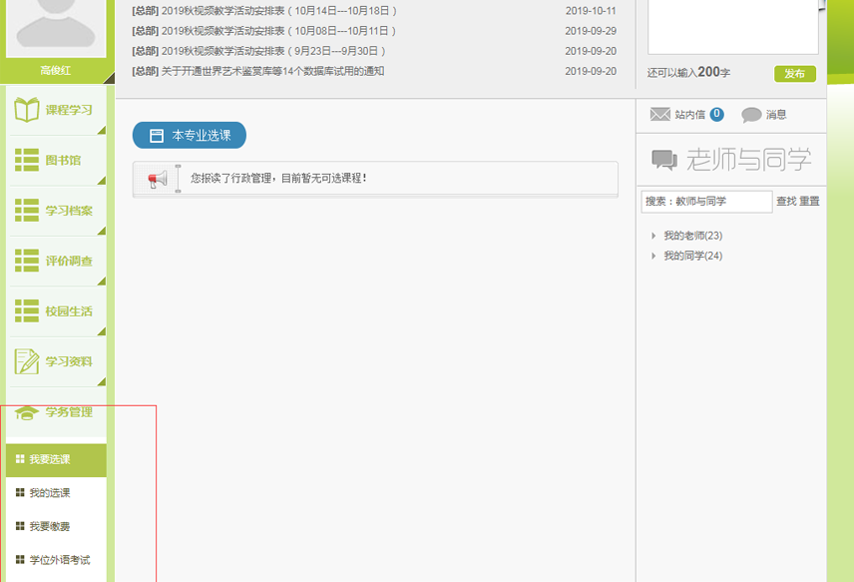Click the 消息 speech bubble icon
This screenshot has height=582, width=854.
click(x=751, y=115)
